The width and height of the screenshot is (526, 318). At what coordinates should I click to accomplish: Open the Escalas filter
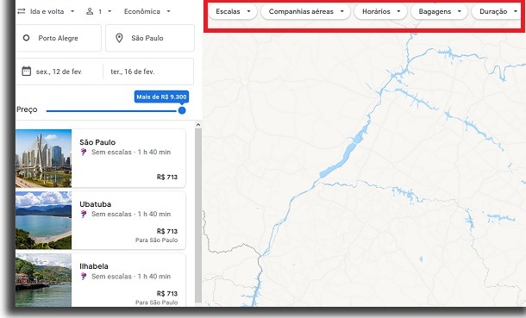[x=233, y=12]
